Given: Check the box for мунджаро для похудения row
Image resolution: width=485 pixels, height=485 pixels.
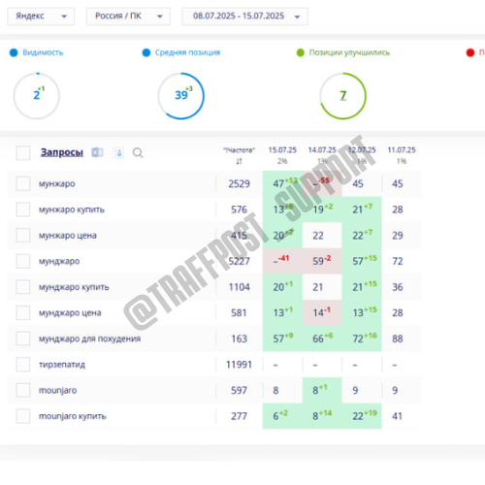Looking at the screenshot, I should click(23, 339).
